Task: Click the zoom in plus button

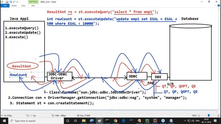Action: [219, 116]
